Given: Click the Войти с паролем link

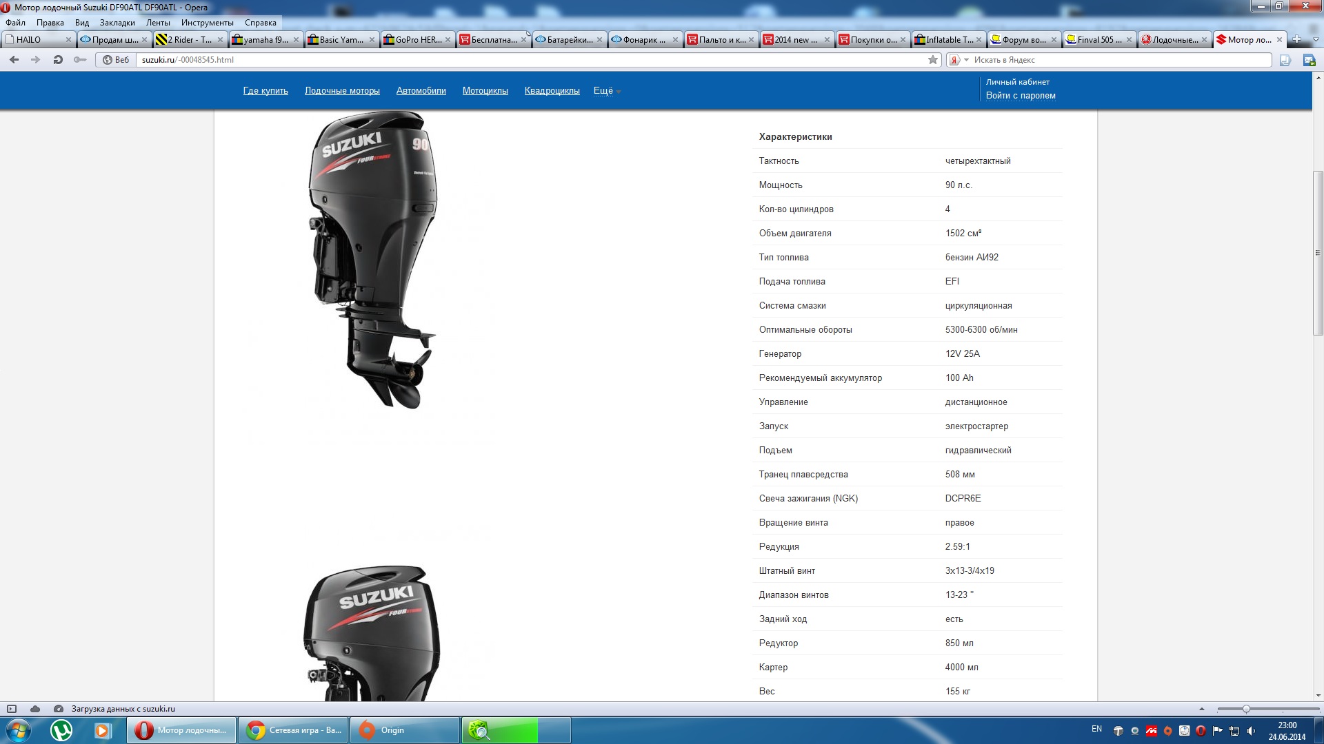Looking at the screenshot, I should click(1020, 96).
